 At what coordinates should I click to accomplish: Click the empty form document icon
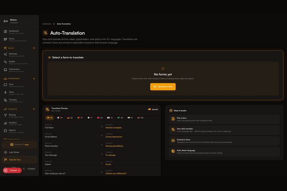click(x=163, y=69)
